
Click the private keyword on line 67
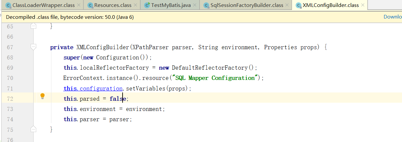point(62,47)
